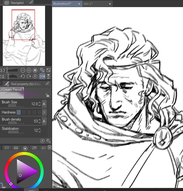Click the Tool property panel menu icon
The height and width of the screenshot is (191, 183).
(1, 83)
